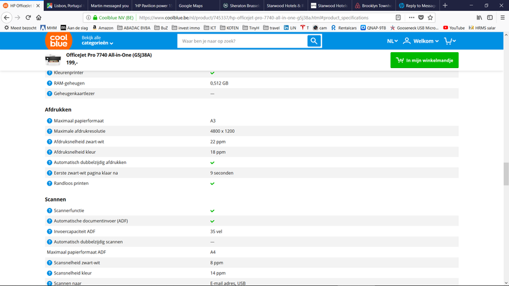Click info icon next to Maximale afdrukresolutie
The image size is (509, 286).
50,131
